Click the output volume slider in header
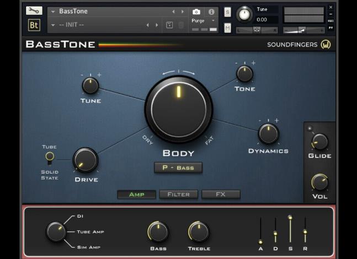Screen dimensions: 357x259 point(303,30)
